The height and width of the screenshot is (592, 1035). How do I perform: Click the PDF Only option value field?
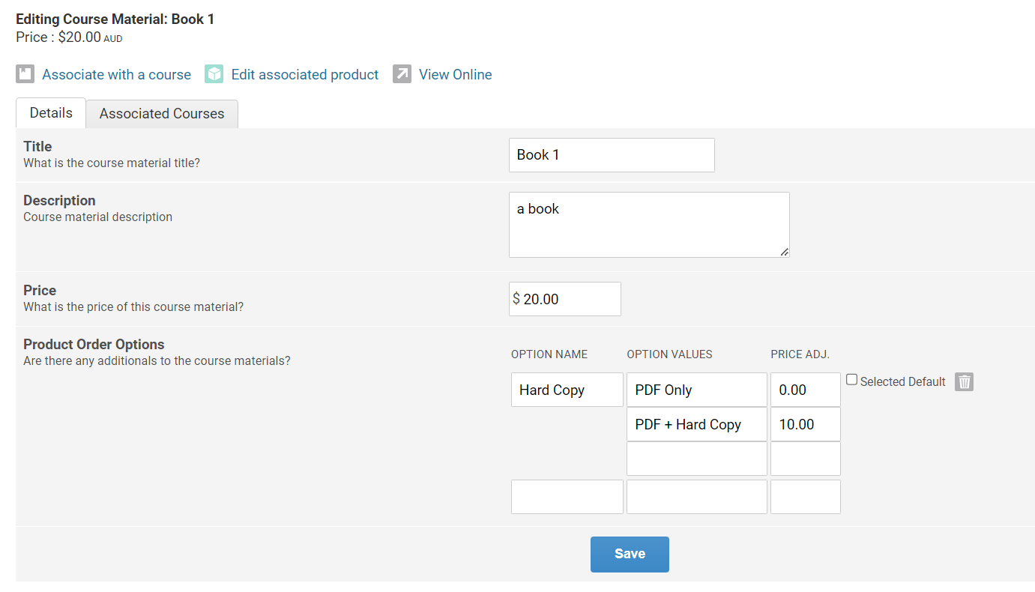(x=697, y=390)
